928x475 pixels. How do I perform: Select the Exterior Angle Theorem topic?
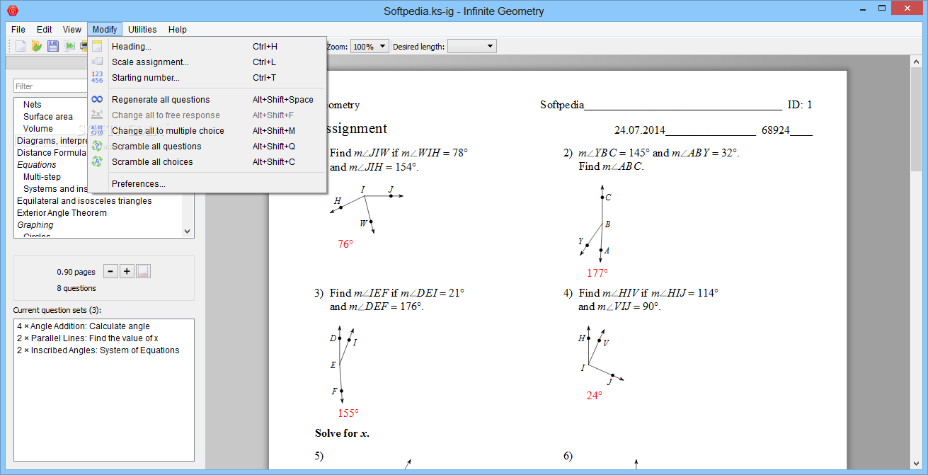(x=62, y=213)
